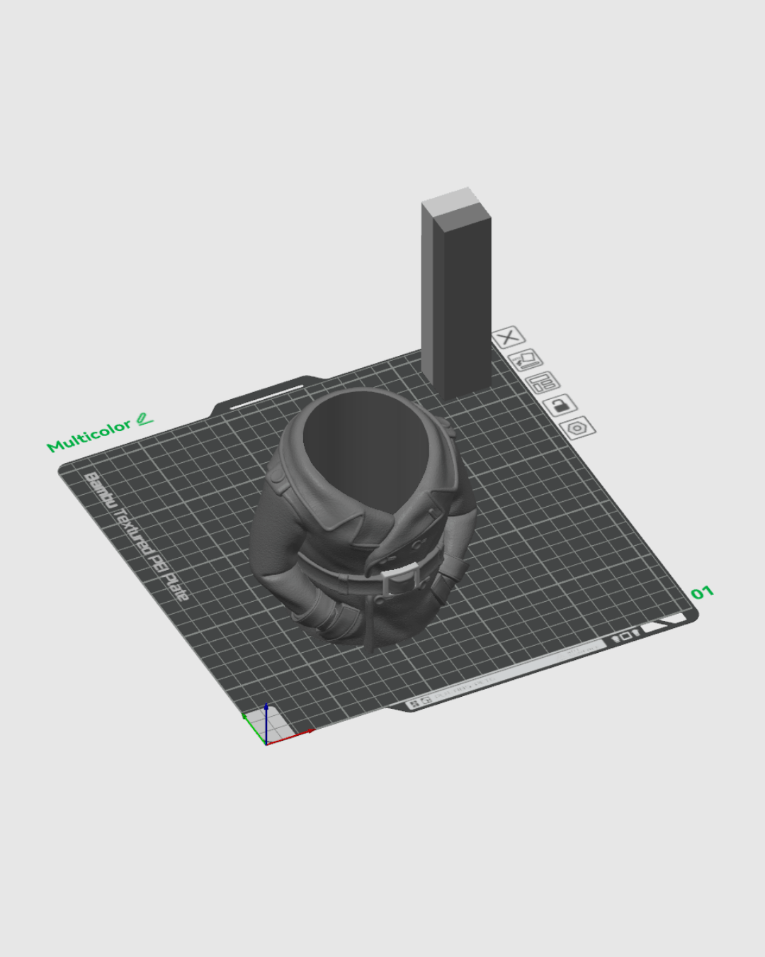Viewport: 765px width, 957px height.
Task: Click the light origin square at plate corner
Action: pos(278,723)
